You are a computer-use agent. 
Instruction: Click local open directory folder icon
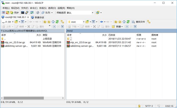click(16, 22)
